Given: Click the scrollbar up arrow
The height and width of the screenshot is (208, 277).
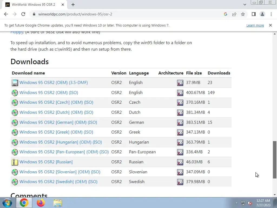Looking at the screenshot, I should tap(275, 34).
